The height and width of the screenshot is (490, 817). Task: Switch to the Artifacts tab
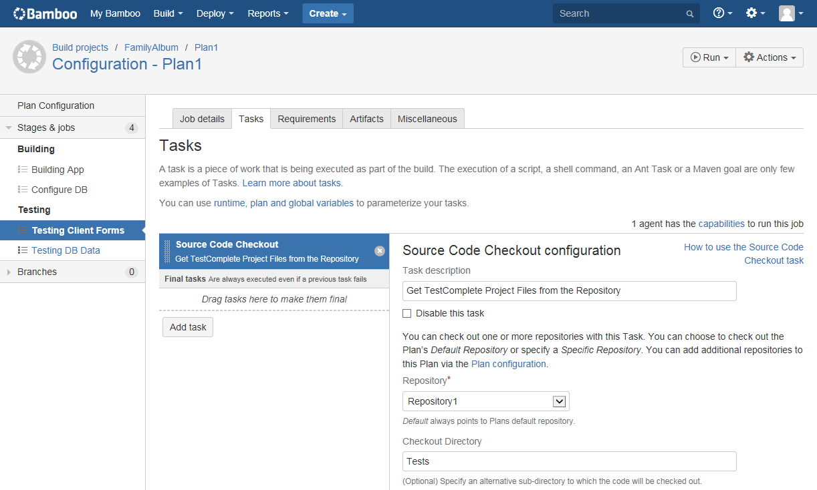coord(366,118)
